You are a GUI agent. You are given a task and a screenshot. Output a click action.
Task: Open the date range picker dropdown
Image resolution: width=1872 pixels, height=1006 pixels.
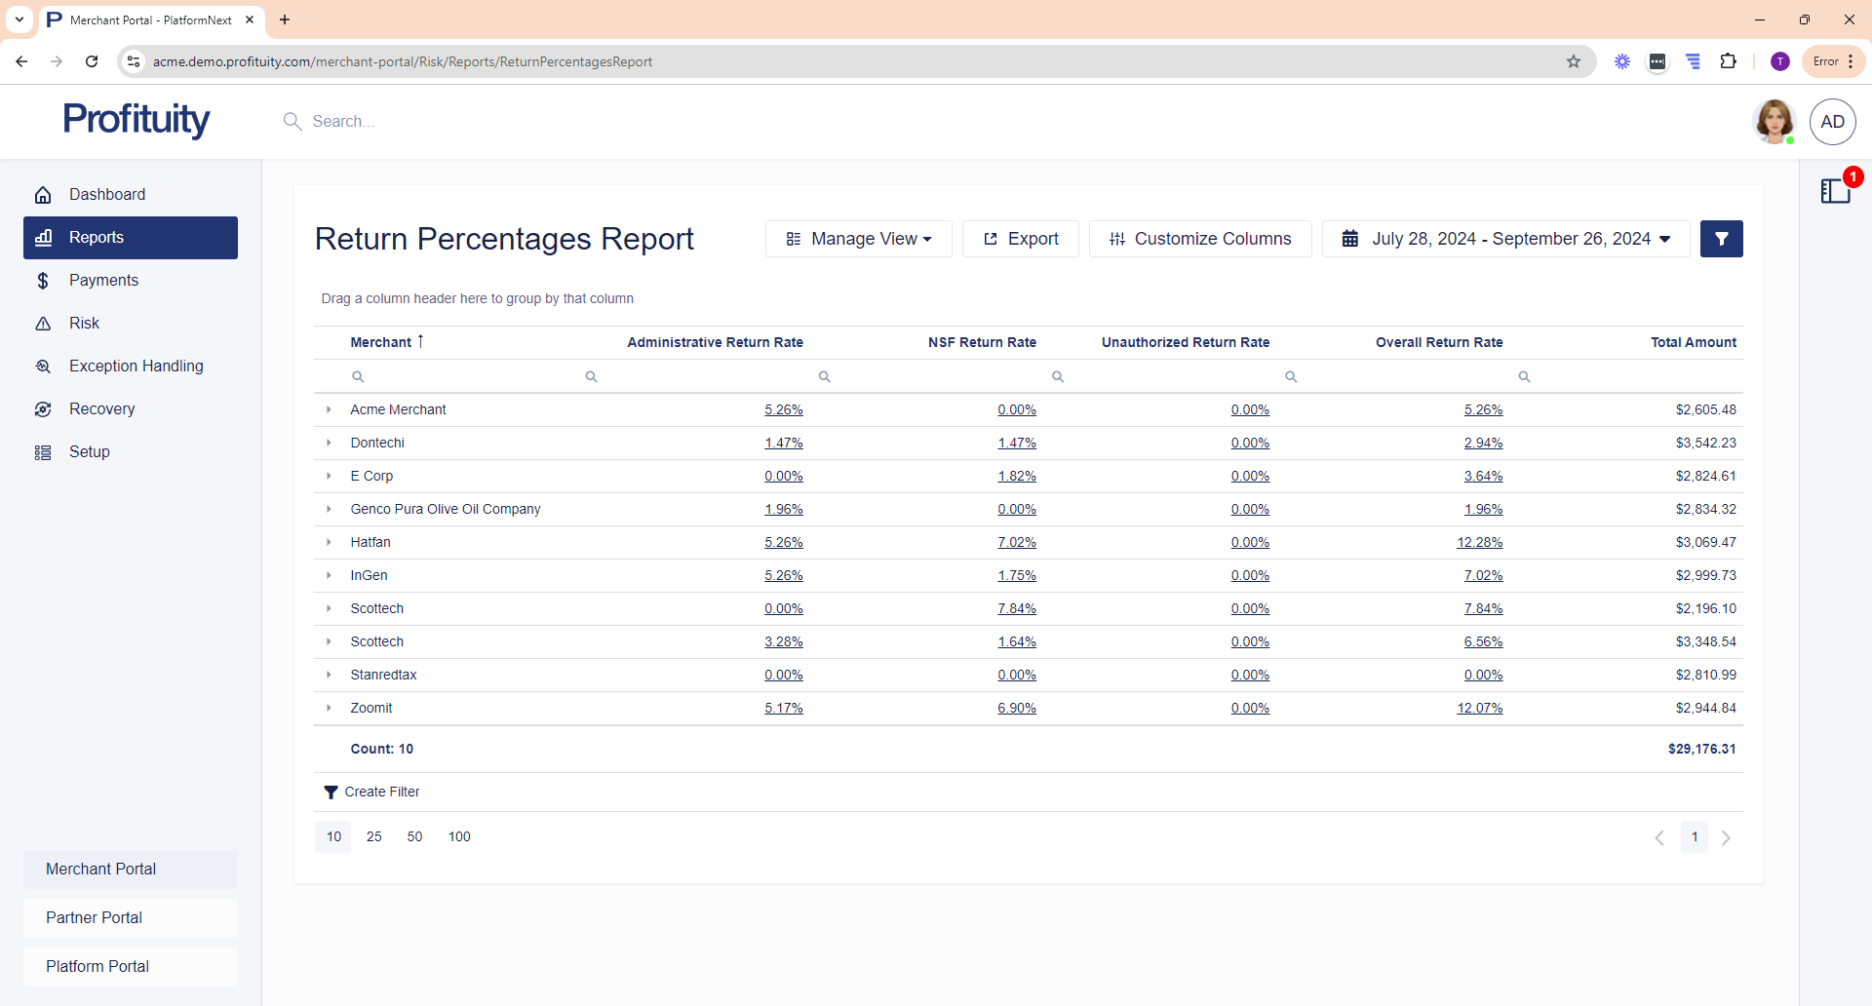tap(1505, 239)
